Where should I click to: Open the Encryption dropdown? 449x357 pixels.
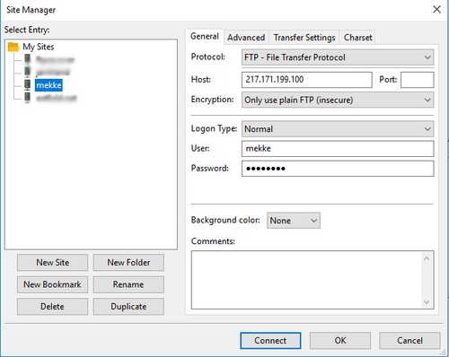pyautogui.click(x=338, y=100)
